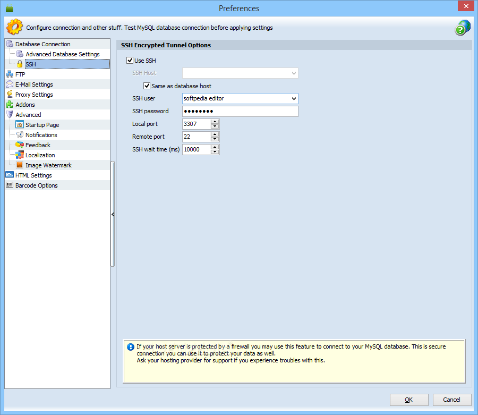Select Addons in the sidebar

click(x=25, y=105)
